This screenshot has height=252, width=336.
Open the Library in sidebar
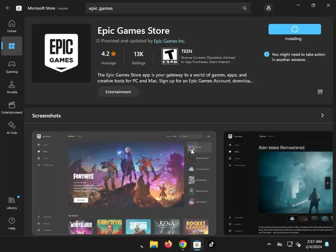pyautogui.click(x=12, y=203)
